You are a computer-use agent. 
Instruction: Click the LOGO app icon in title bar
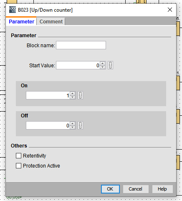13,10
